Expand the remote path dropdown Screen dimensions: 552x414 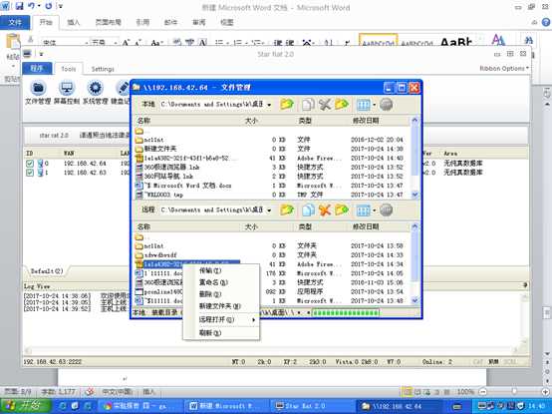pyautogui.click(x=269, y=210)
